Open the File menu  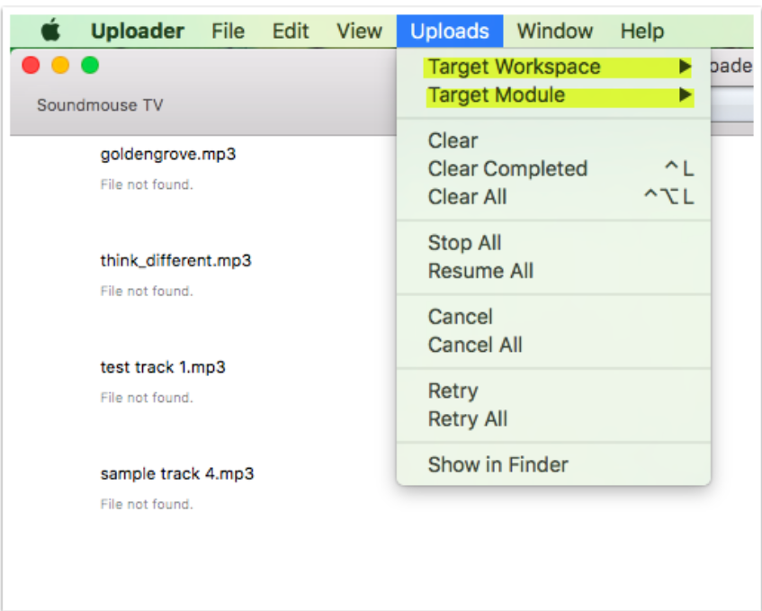pyautogui.click(x=228, y=31)
